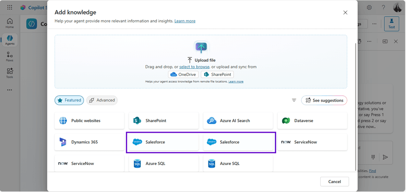Click the See suggestions button
The width and height of the screenshot is (406, 192).
(324, 100)
